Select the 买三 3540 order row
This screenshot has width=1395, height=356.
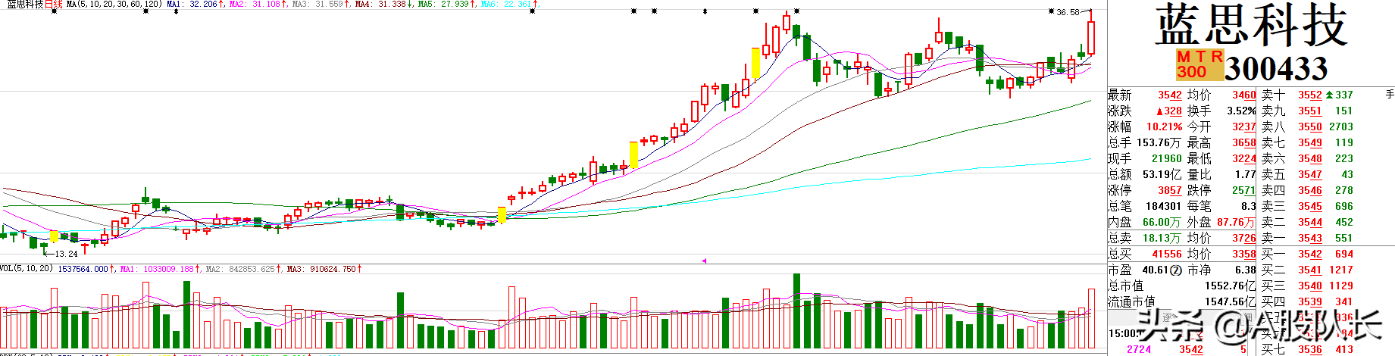pyautogui.click(x=1307, y=286)
